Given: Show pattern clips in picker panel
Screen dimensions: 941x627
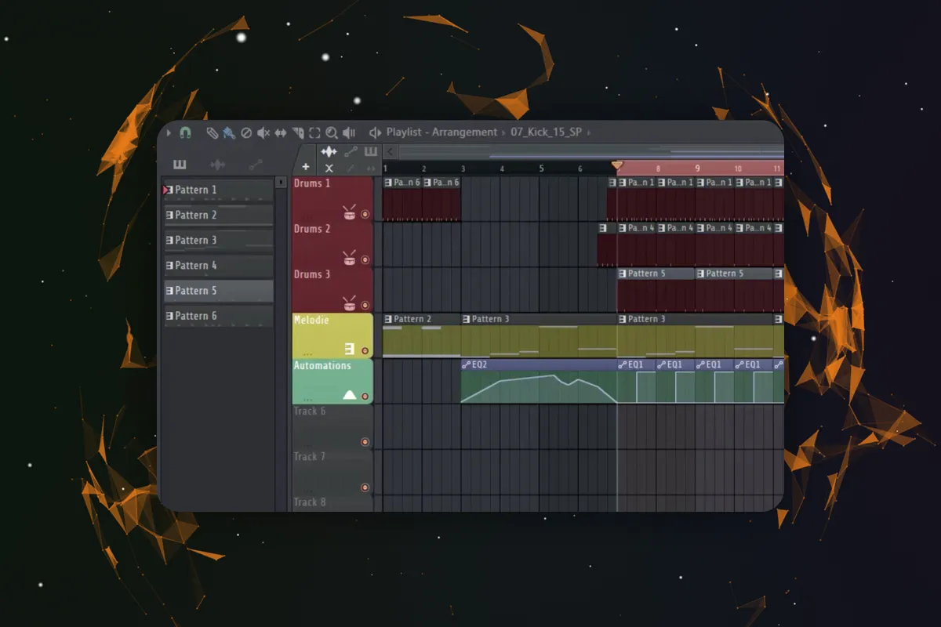Looking at the screenshot, I should [180, 165].
